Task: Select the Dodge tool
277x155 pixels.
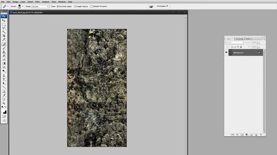Action: point(4,71)
